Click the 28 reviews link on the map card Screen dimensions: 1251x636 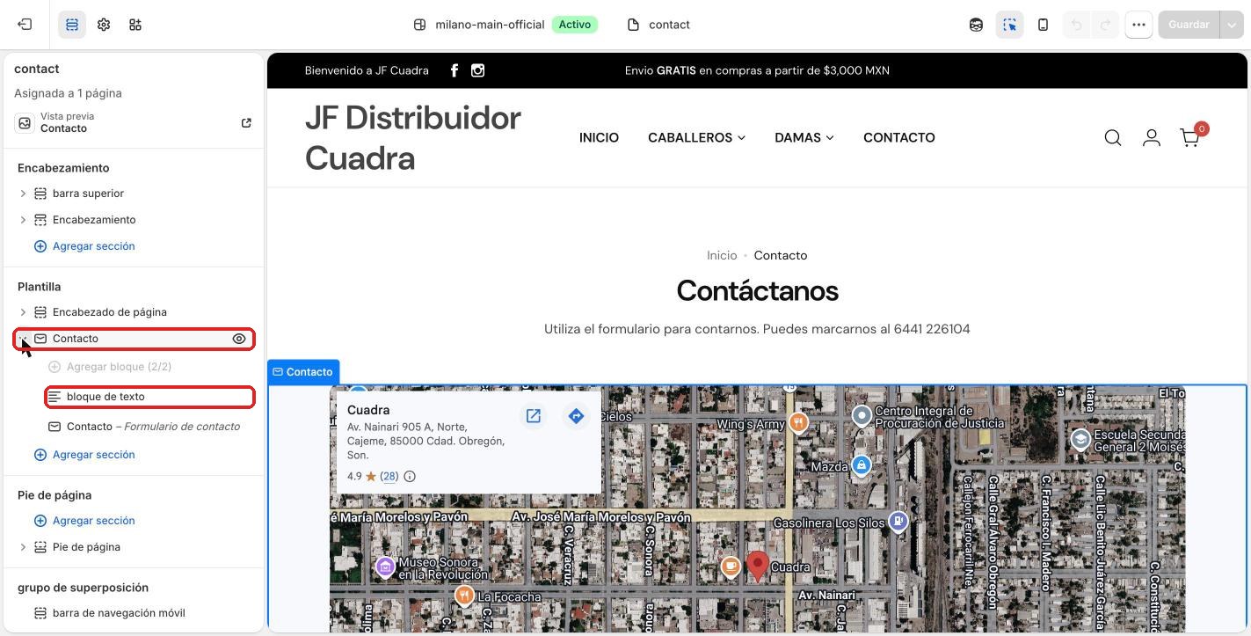[389, 476]
